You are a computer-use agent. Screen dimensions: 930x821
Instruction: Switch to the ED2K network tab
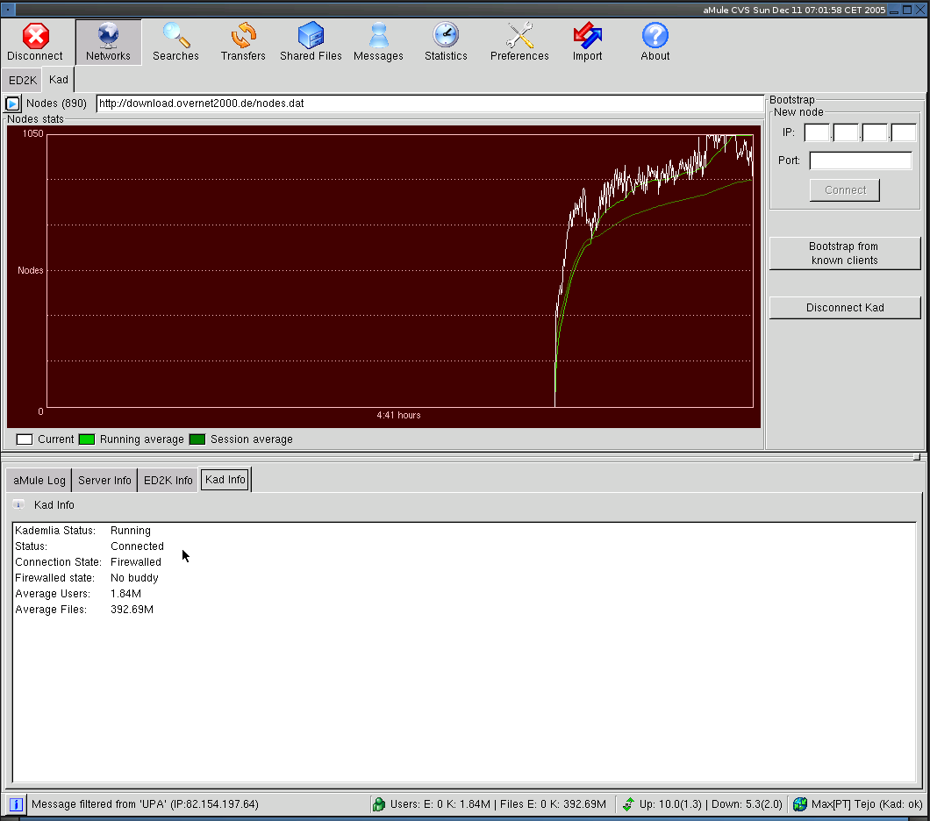(x=23, y=80)
